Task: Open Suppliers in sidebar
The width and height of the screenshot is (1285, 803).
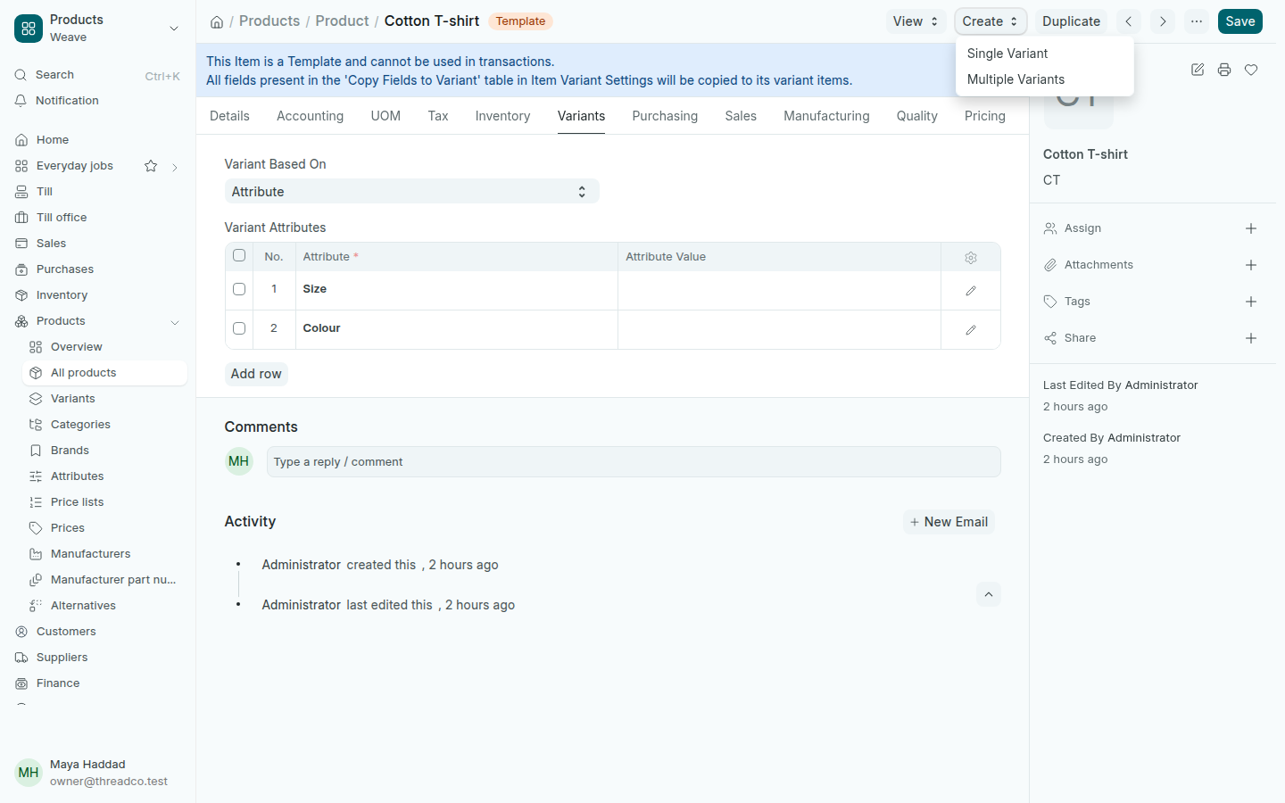Action: click(x=97, y=658)
